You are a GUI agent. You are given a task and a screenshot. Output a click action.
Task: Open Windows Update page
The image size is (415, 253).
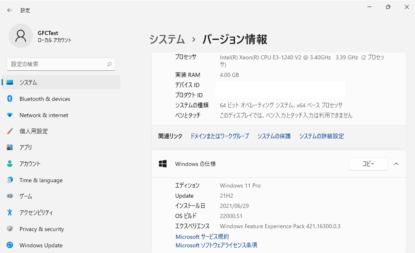point(61,245)
